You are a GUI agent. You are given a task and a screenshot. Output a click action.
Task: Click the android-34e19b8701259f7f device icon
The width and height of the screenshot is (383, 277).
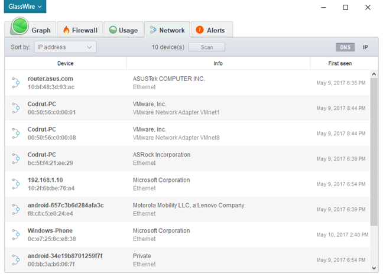pyautogui.click(x=16, y=260)
